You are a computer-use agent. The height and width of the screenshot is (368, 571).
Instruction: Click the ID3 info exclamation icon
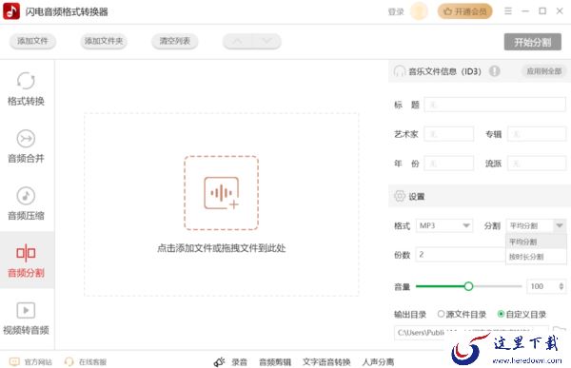pyautogui.click(x=494, y=71)
